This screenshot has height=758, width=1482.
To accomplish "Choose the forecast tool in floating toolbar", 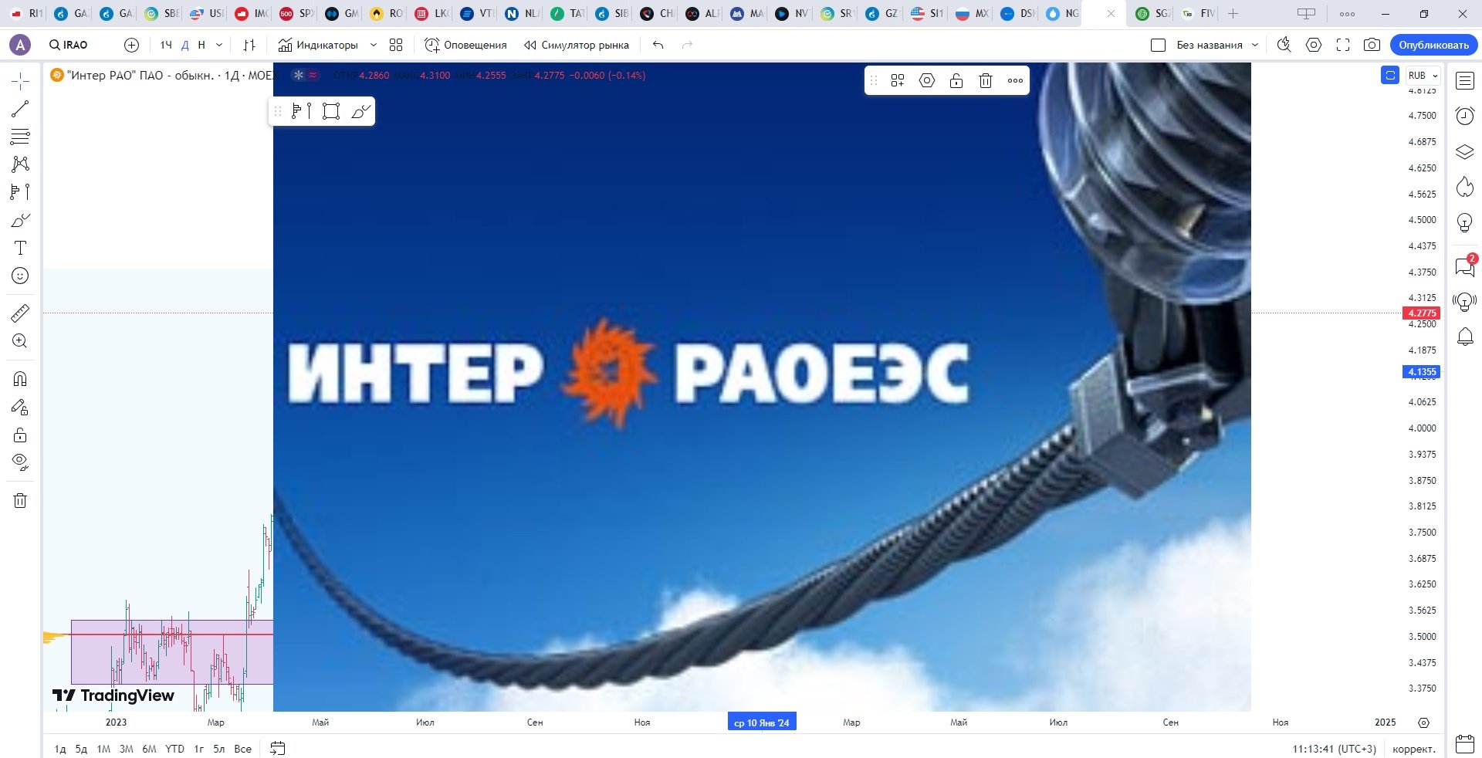I will [302, 112].
